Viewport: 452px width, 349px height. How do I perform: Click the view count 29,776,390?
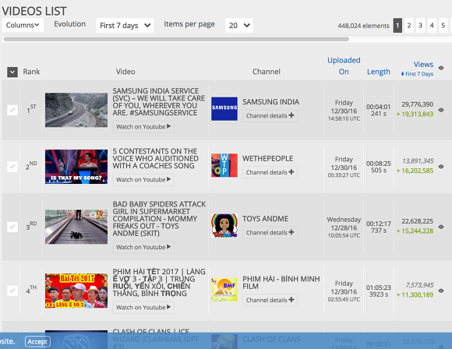point(418,104)
